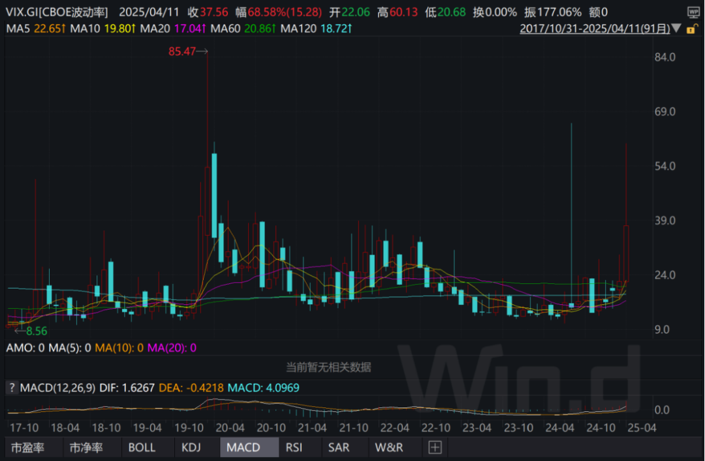The width and height of the screenshot is (705, 461).
Task: Open MACD help question mark icon
Action: point(12,388)
